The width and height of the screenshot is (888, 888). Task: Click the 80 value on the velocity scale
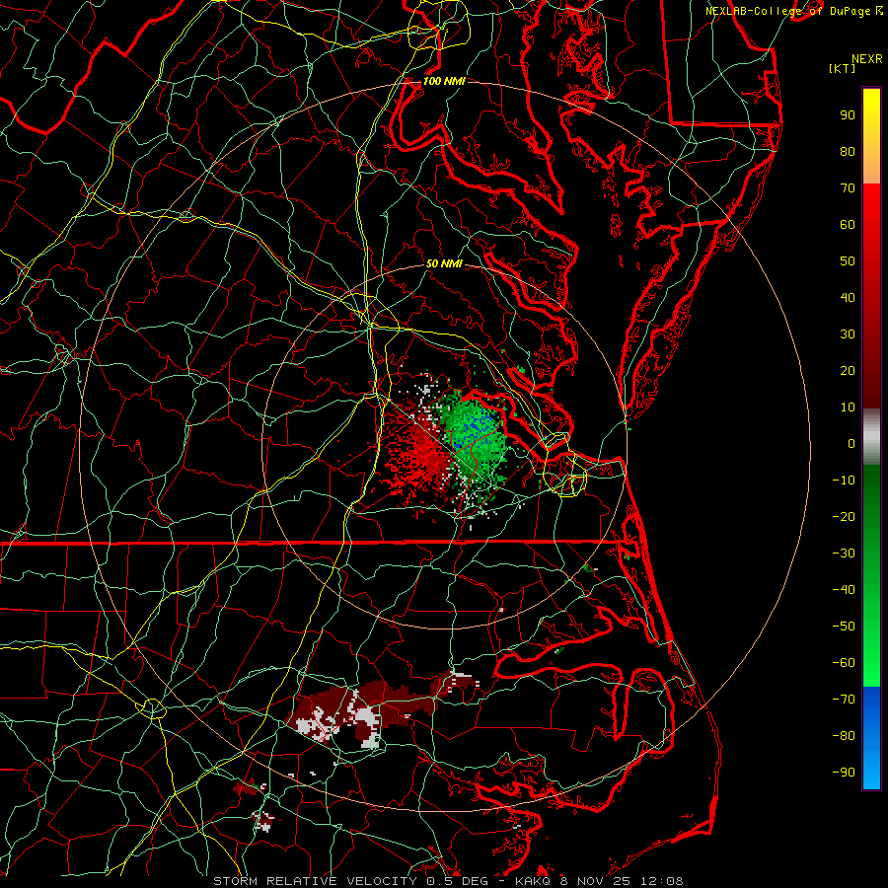click(x=848, y=152)
